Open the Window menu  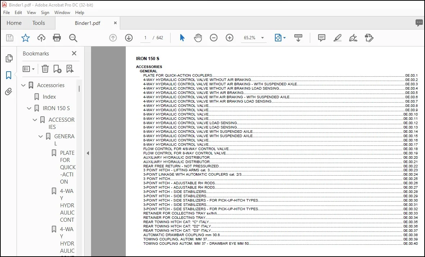[62, 13]
